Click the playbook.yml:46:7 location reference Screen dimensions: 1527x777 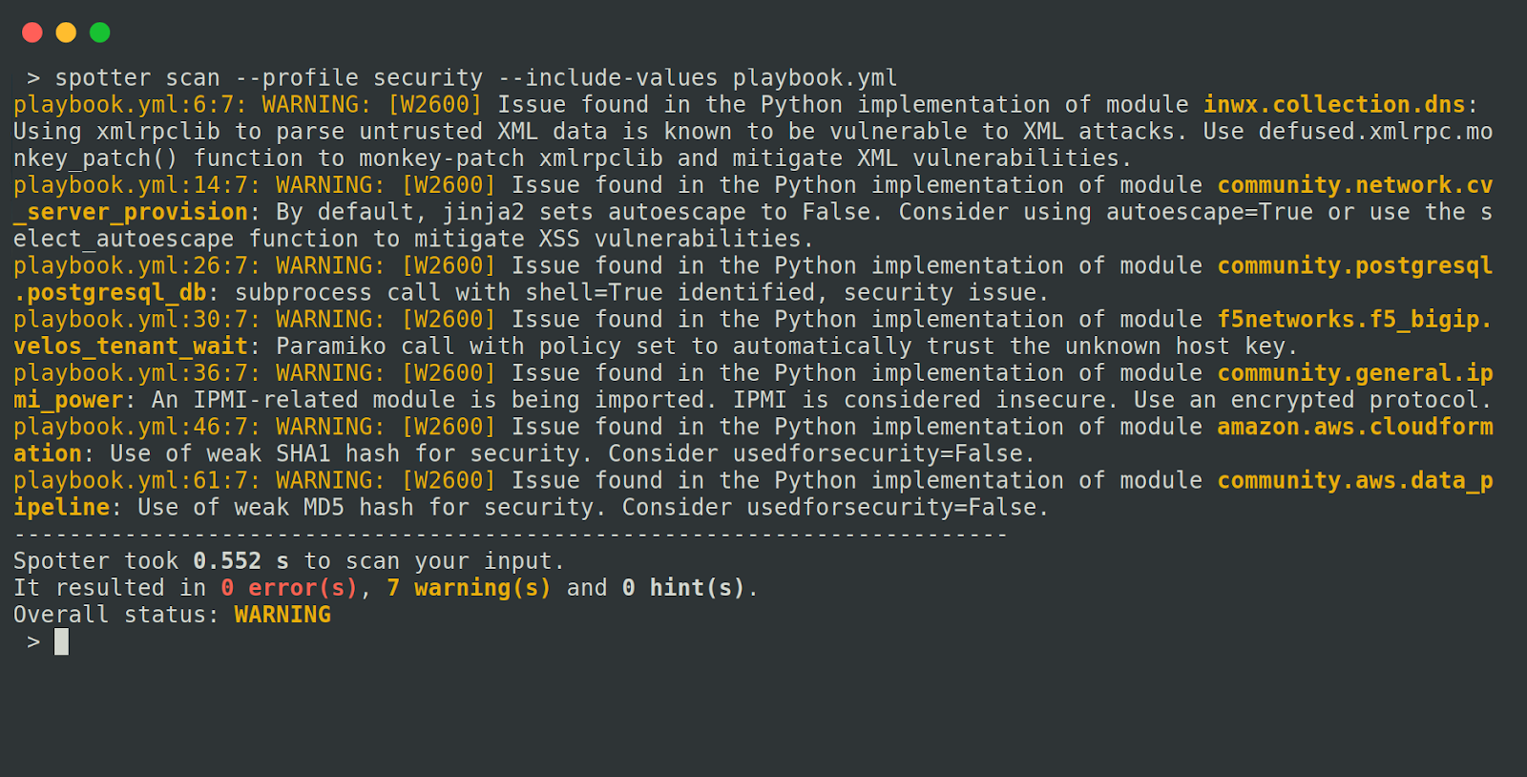[130, 427]
